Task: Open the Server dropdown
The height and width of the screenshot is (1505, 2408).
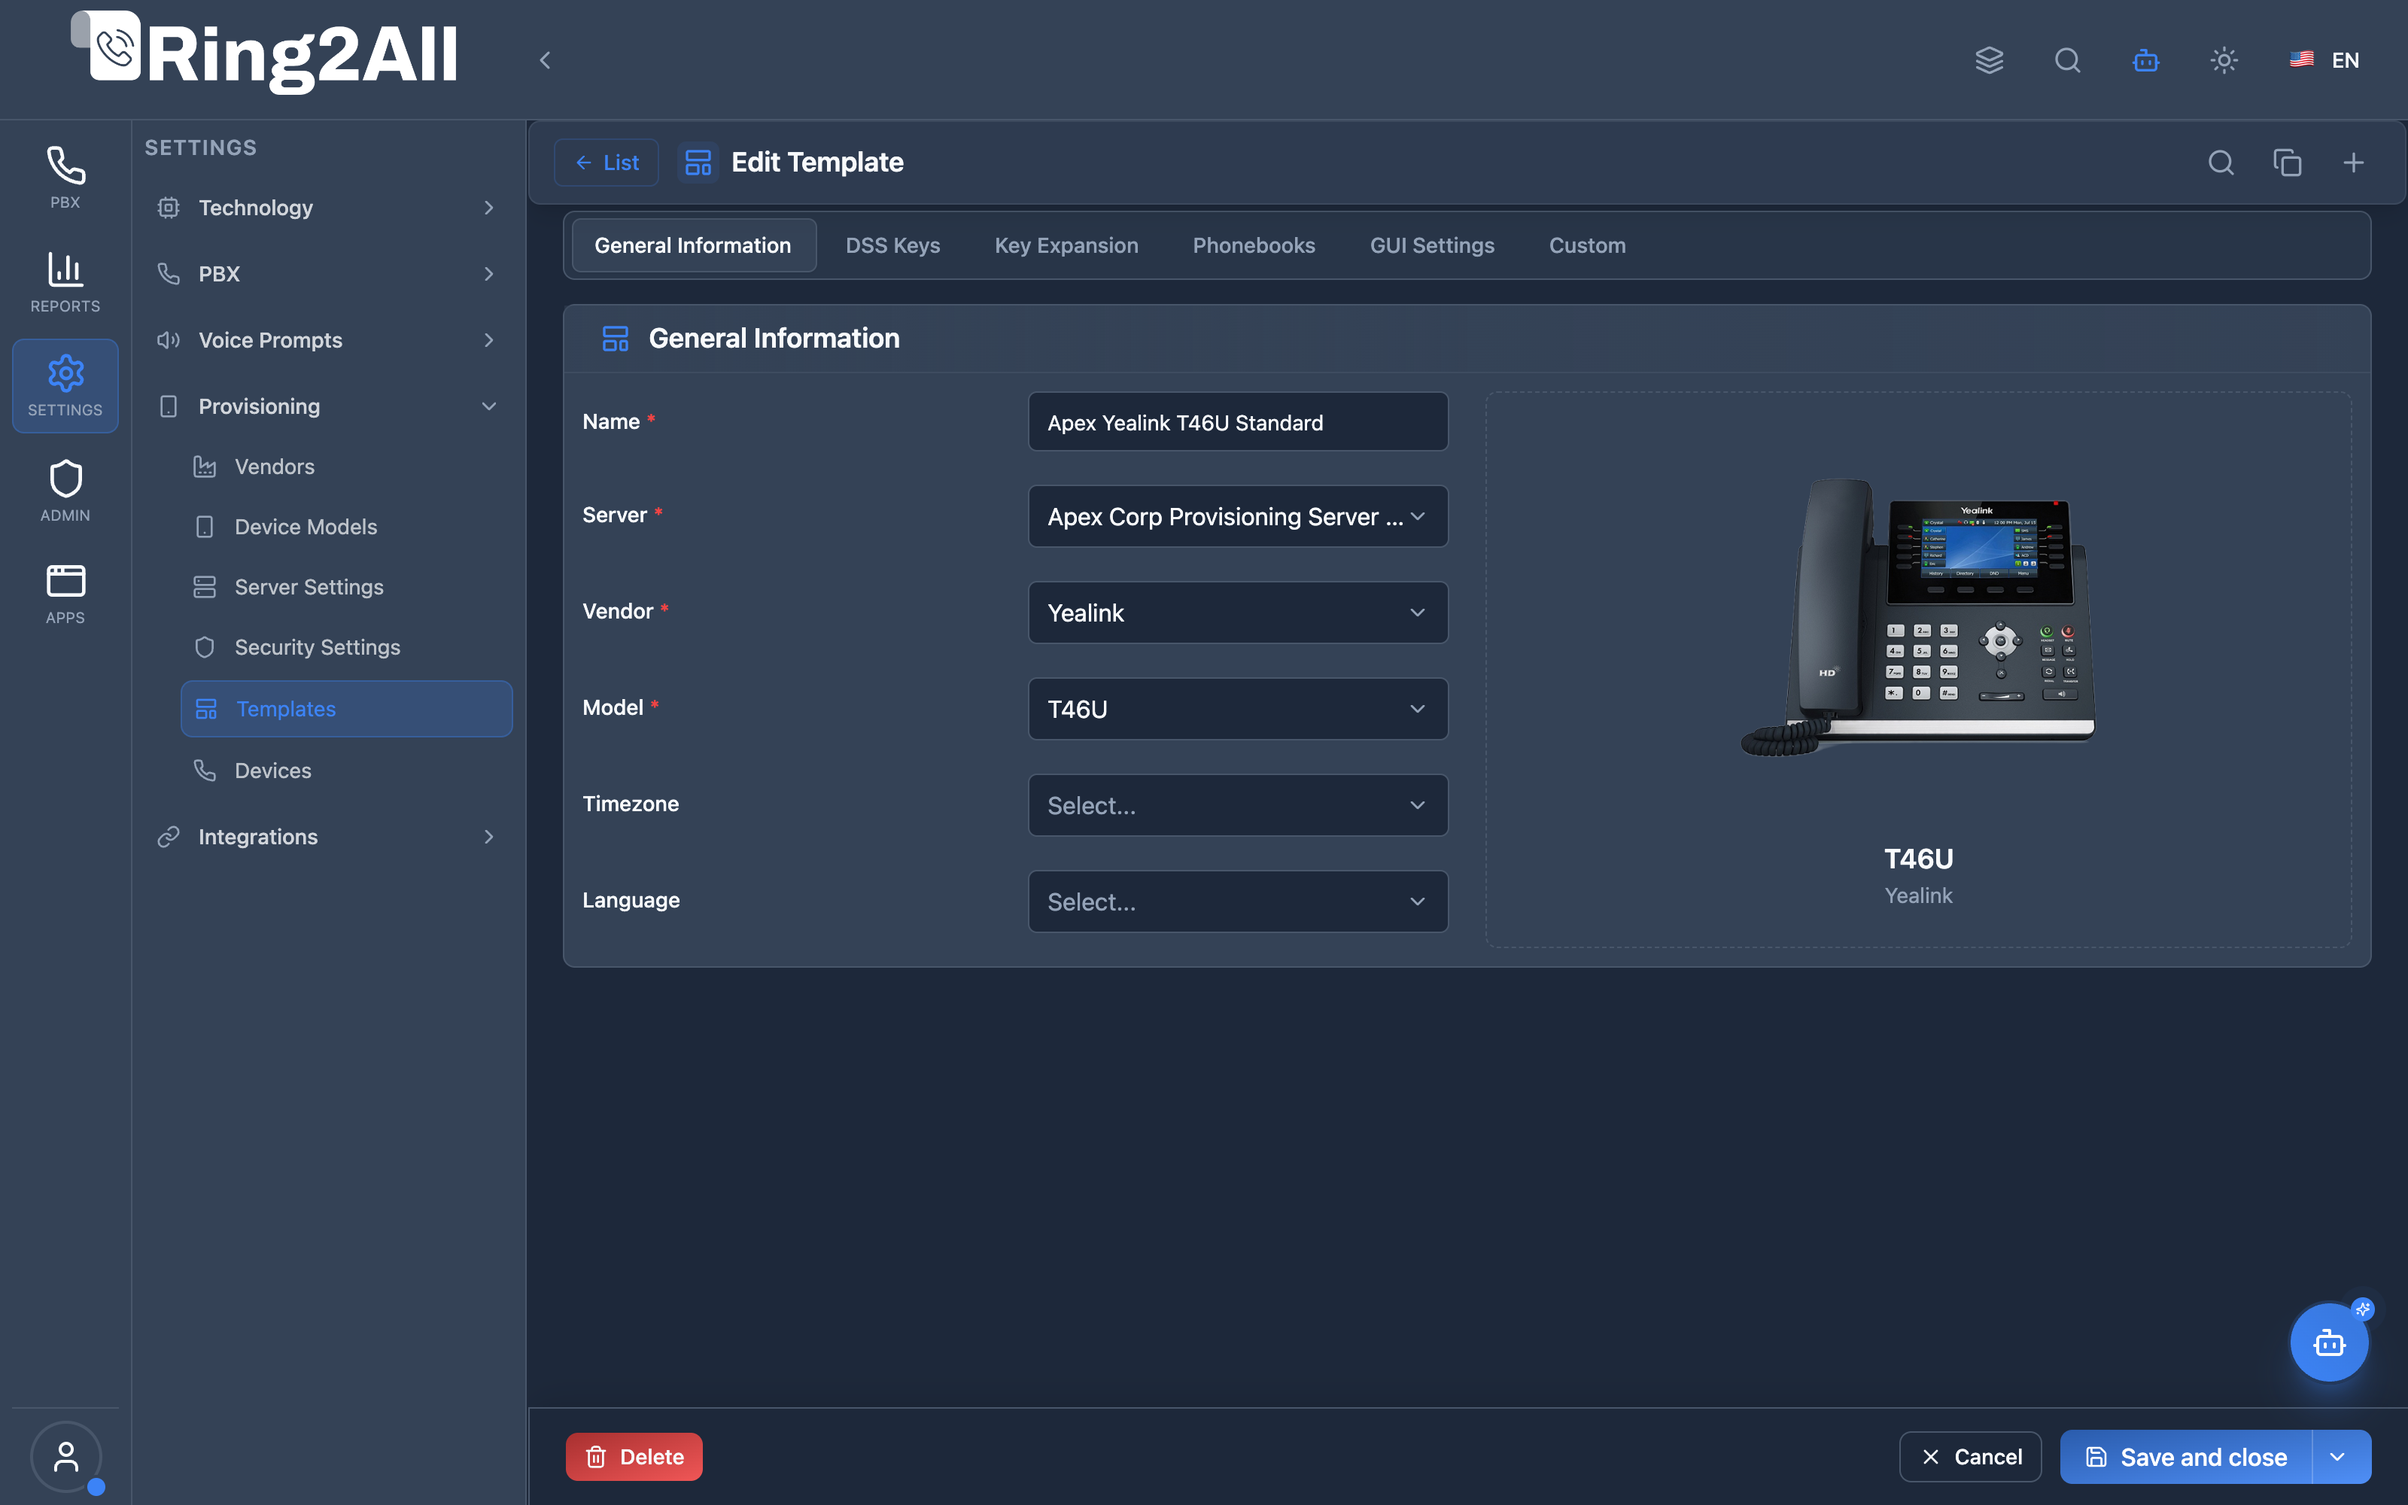Action: (1237, 517)
